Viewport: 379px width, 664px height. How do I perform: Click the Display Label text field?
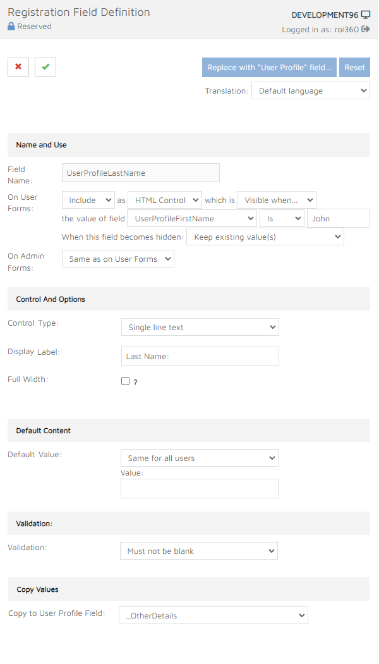click(200, 356)
